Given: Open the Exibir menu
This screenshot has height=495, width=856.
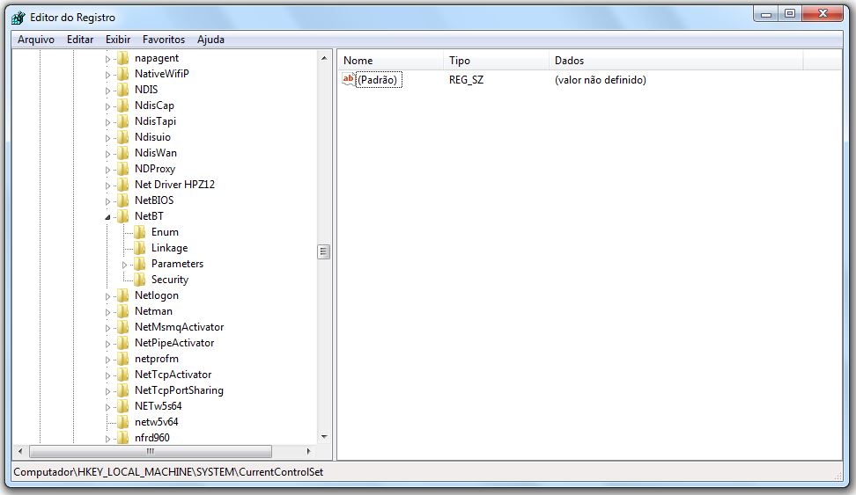Looking at the screenshot, I should coord(118,40).
